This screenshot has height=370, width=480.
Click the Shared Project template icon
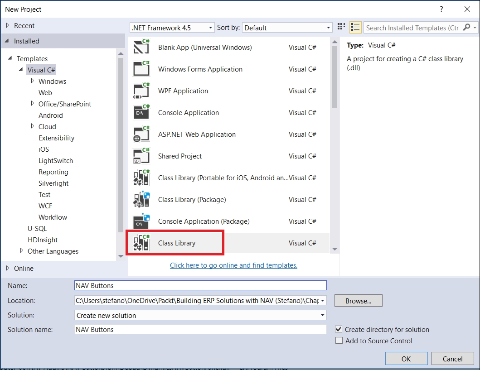click(141, 156)
